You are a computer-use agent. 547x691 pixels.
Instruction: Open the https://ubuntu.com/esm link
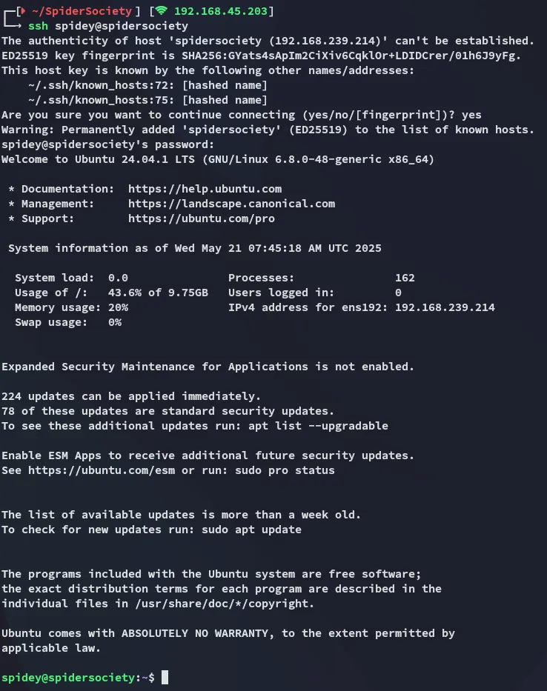click(102, 470)
